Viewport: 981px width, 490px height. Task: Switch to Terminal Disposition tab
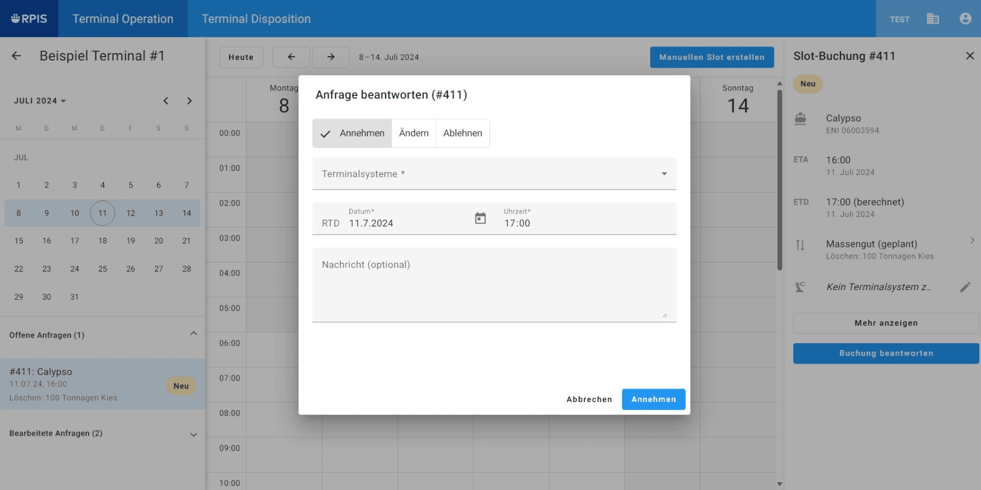[x=256, y=19]
